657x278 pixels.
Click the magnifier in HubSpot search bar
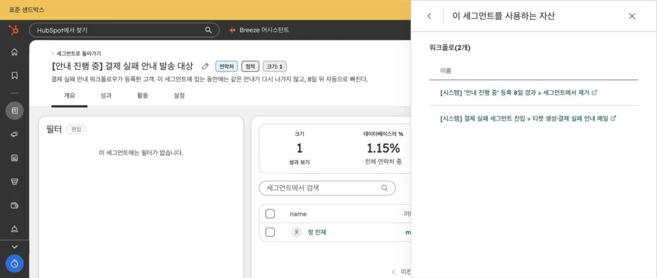pyautogui.click(x=209, y=30)
